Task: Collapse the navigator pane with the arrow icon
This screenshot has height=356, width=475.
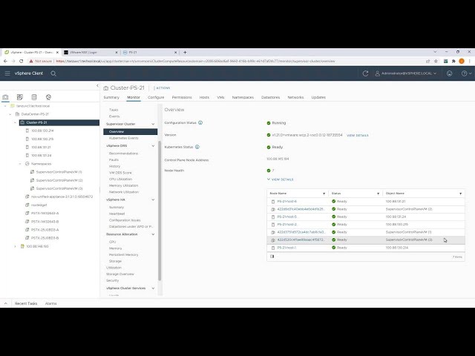Action: 97,86
